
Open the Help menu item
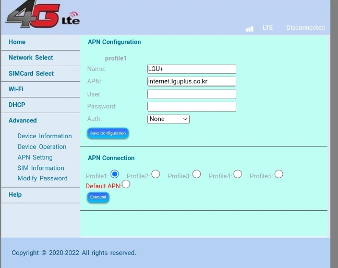coord(15,194)
